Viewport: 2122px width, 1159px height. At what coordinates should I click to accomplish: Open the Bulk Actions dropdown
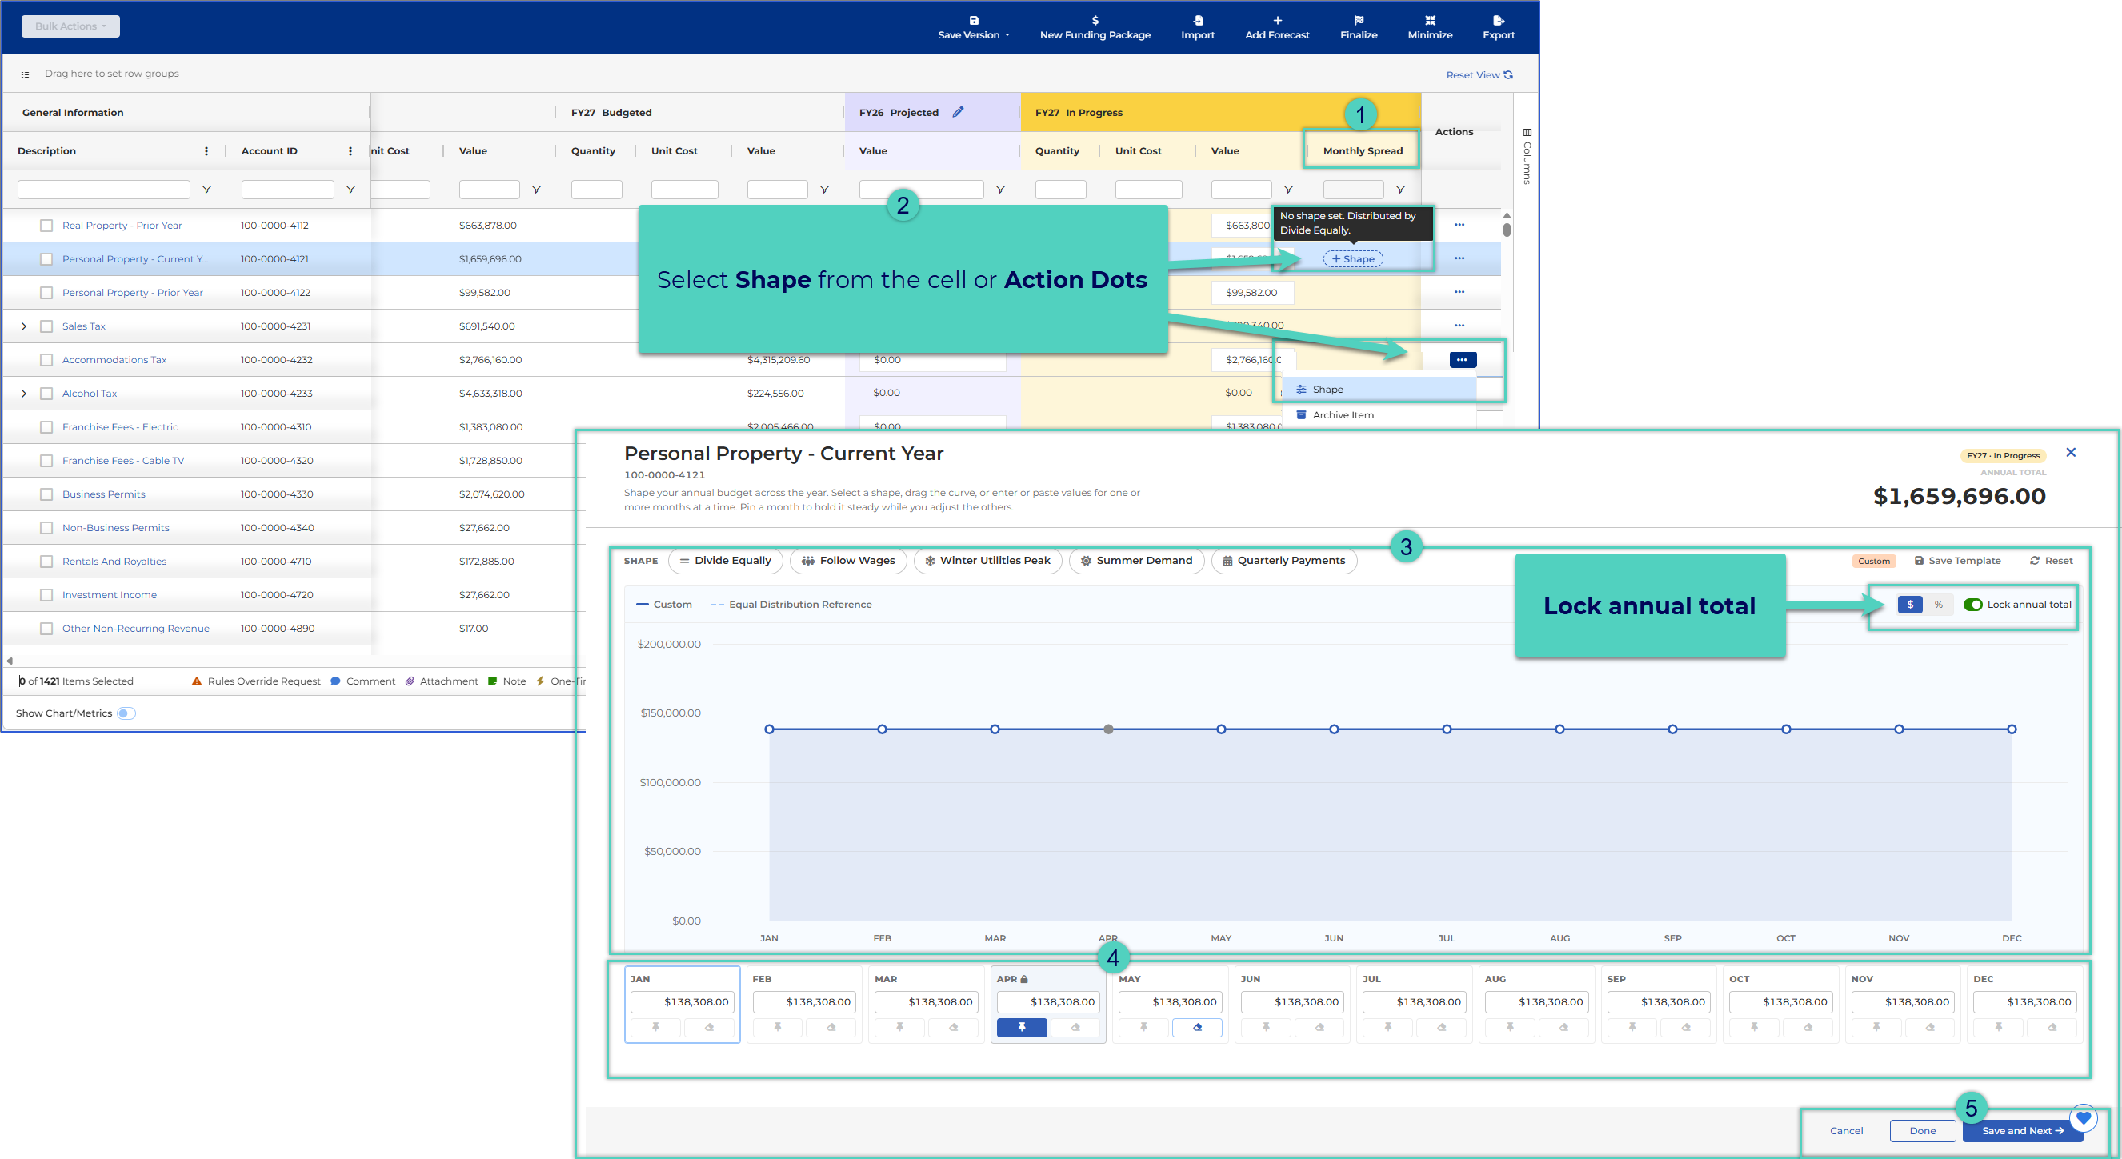click(x=71, y=26)
